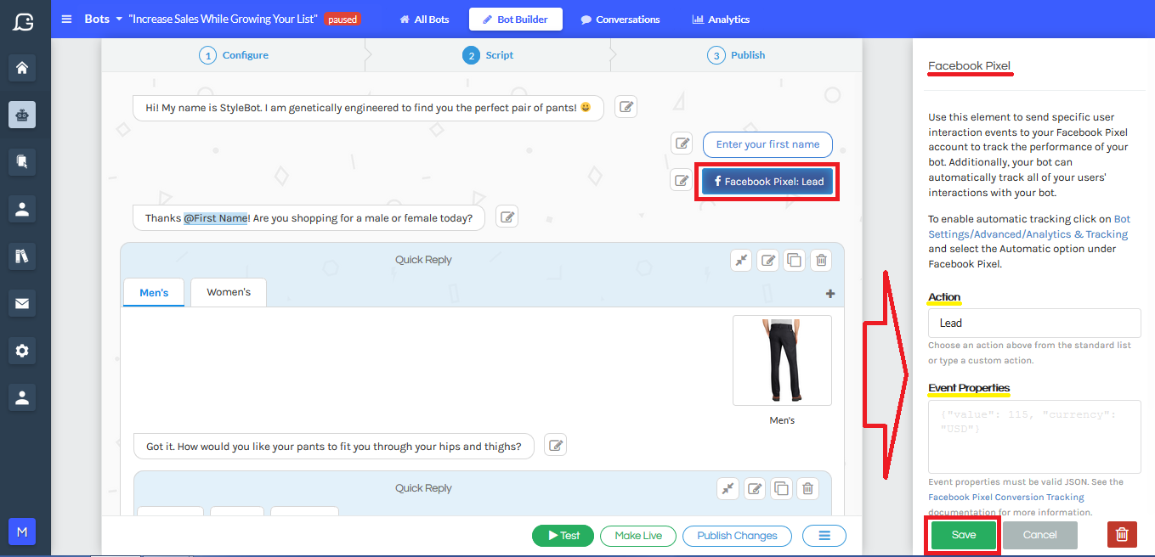Go to All Bots tab
The height and width of the screenshot is (557, 1155).
click(x=424, y=19)
